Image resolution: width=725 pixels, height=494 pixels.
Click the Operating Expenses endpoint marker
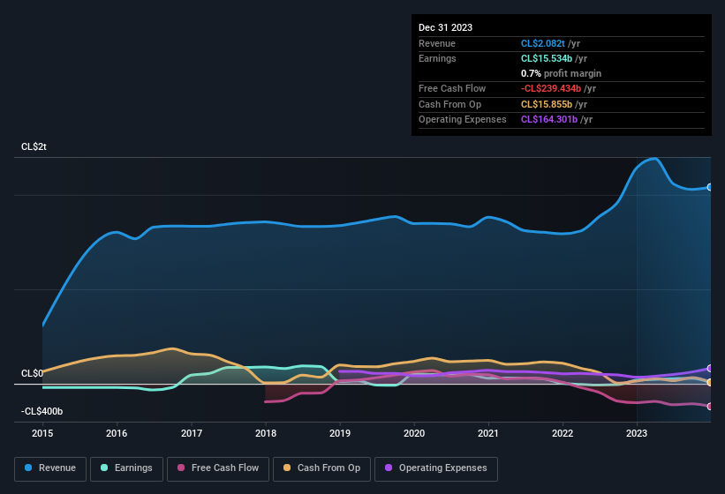pos(710,368)
